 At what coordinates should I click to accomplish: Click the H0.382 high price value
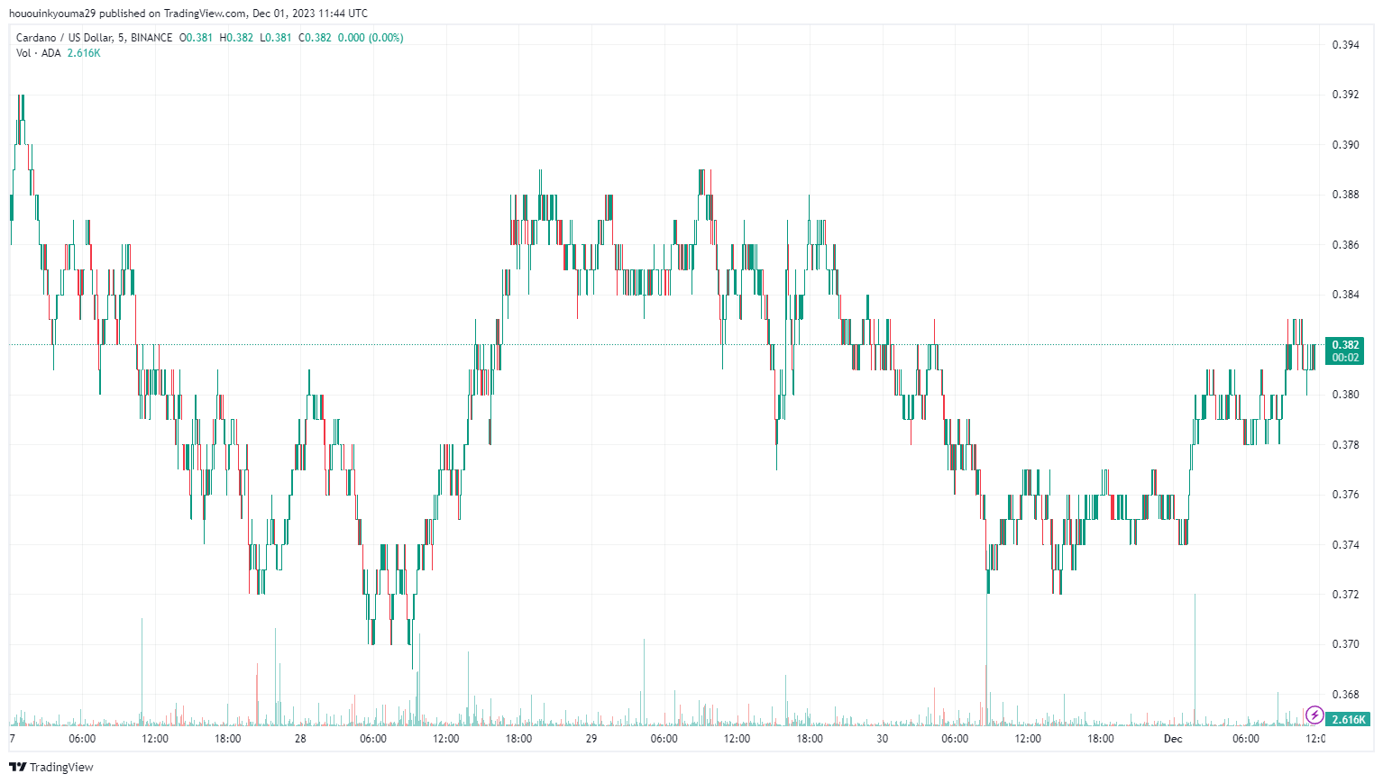point(236,38)
